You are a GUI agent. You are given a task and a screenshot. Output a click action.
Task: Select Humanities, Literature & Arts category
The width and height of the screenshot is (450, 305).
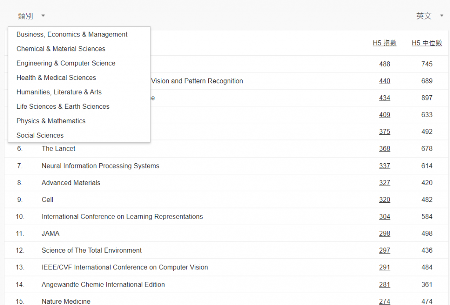(x=79, y=92)
